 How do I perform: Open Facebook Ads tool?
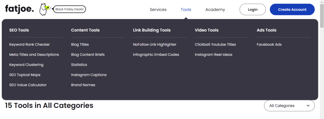[269, 45]
